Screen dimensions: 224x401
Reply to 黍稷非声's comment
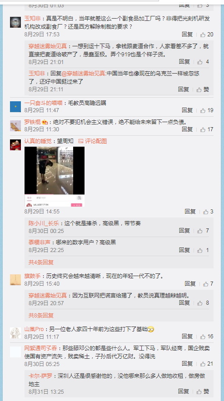[x=184, y=250]
